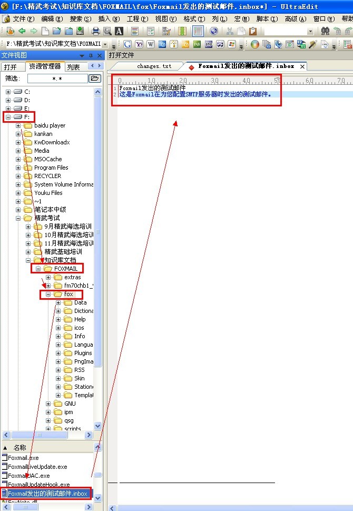Click the save file download icon

80,31
